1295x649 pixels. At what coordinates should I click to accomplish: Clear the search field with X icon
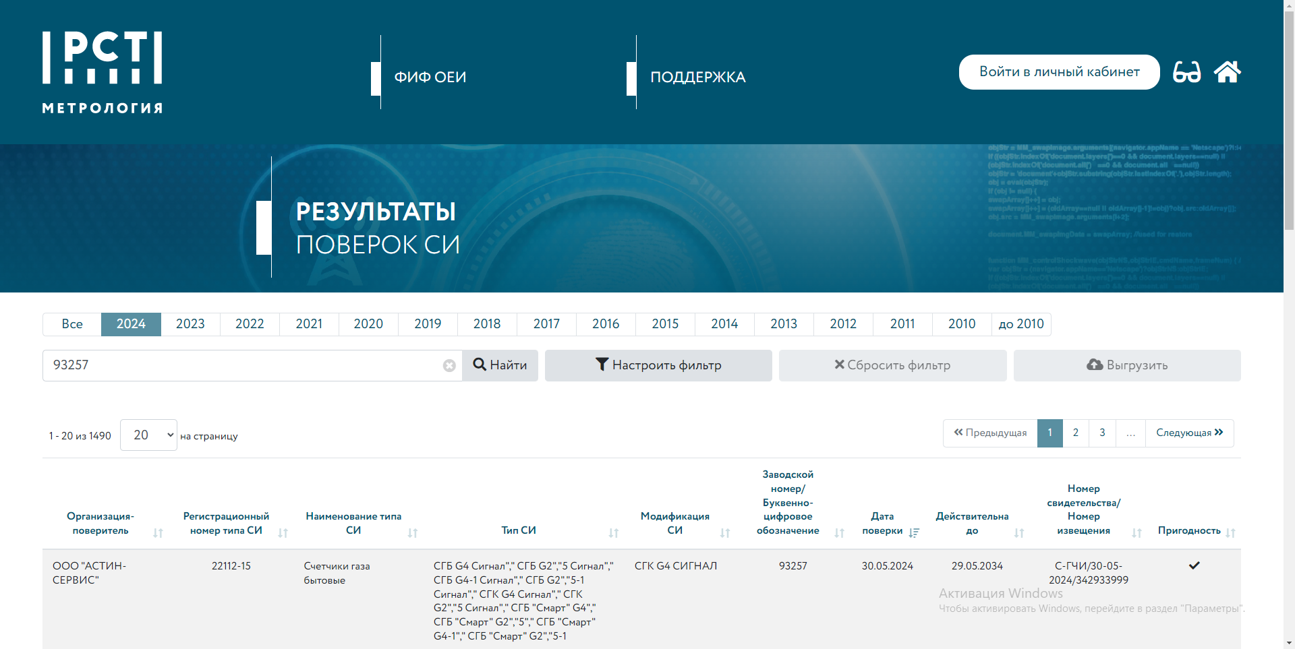pos(449,365)
